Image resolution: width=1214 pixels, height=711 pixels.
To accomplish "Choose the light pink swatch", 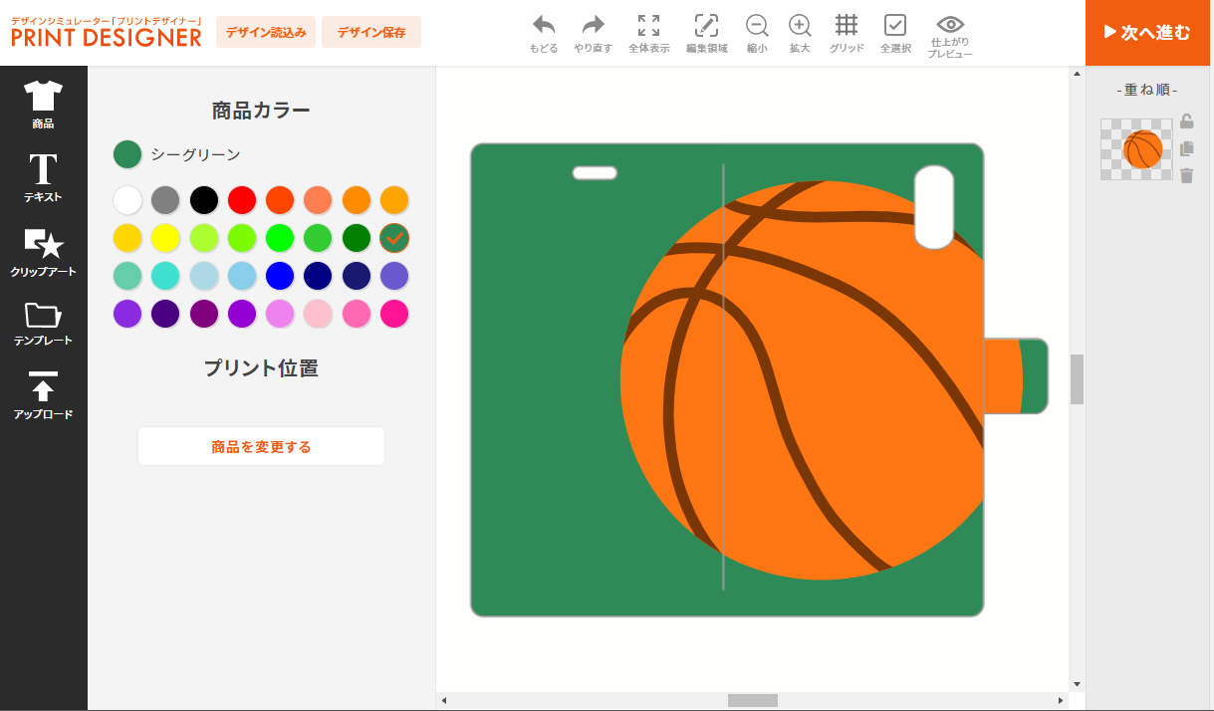I will tap(319, 314).
